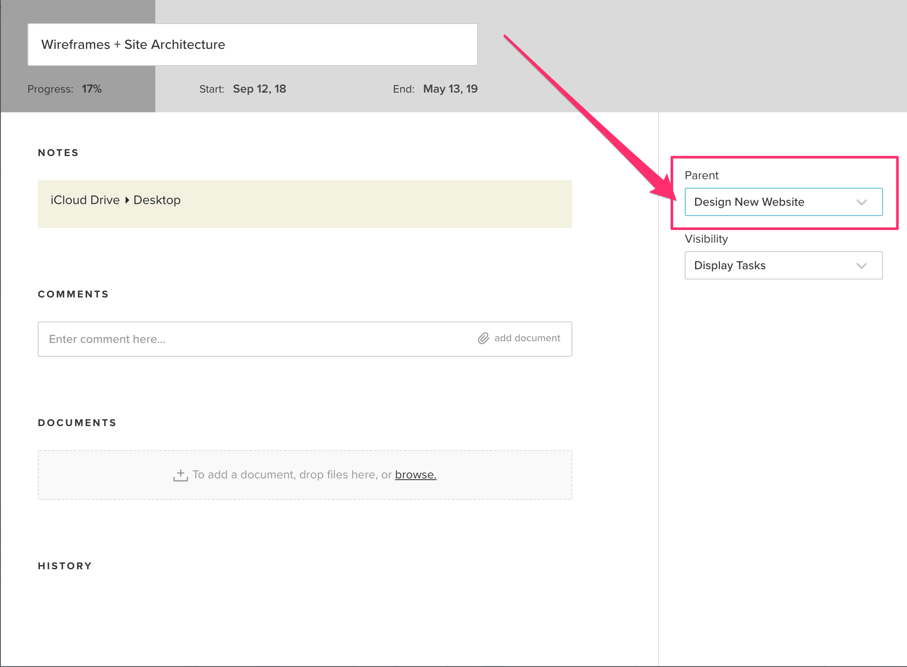Click the End date May 13, 19
This screenshot has width=907, height=667.
[x=450, y=89]
